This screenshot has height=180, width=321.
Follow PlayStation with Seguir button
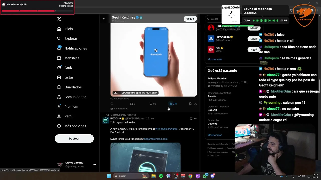254,39
